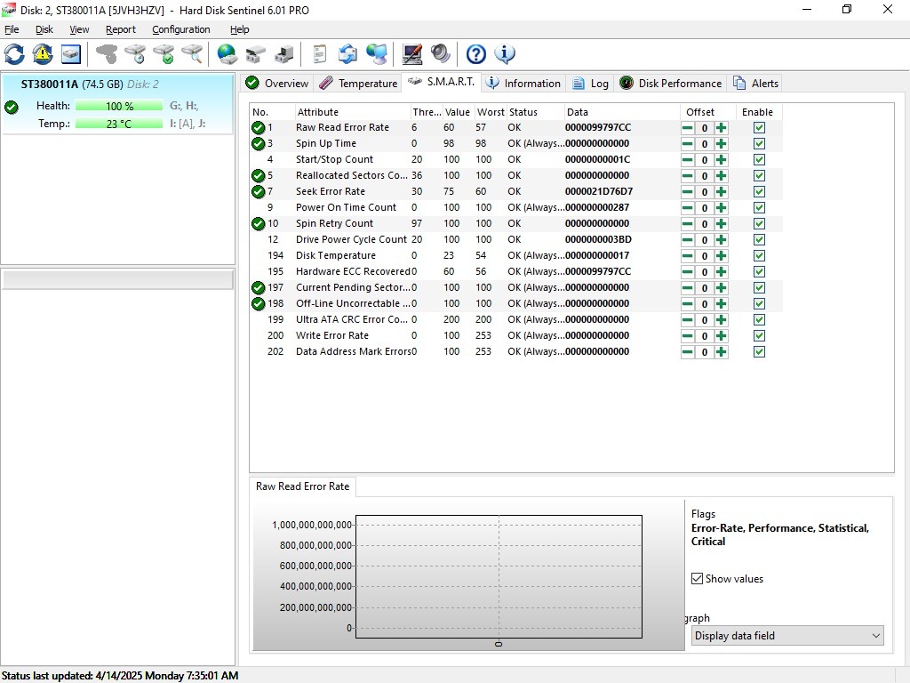910x683 pixels.
Task: Click the refresh icon with yellow warning sign
Action: [x=43, y=54]
